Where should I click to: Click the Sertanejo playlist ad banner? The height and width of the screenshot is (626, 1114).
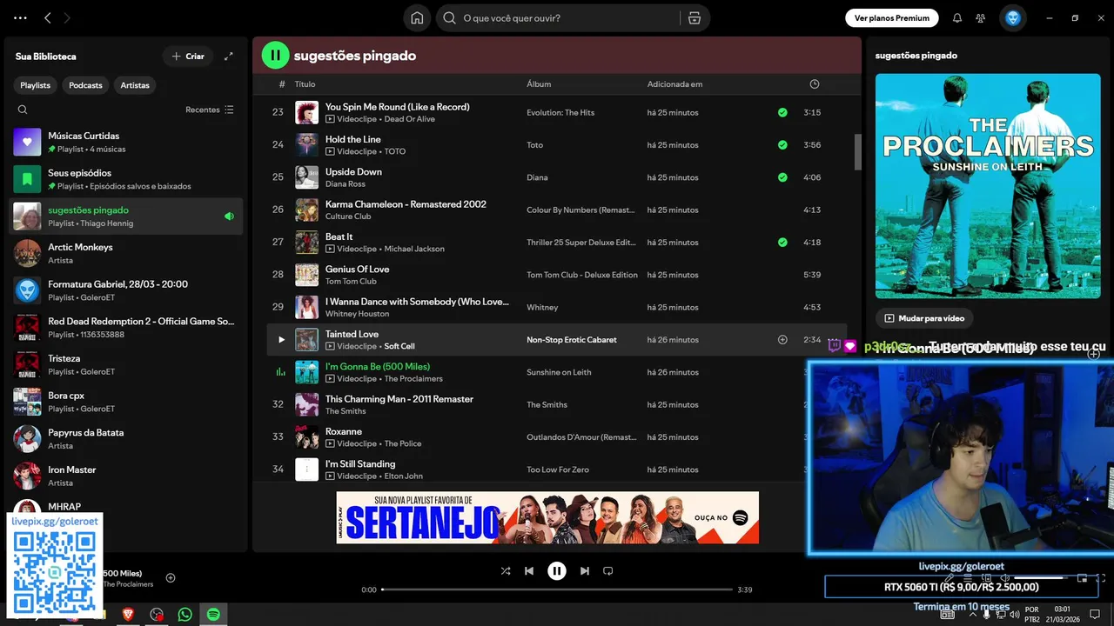click(547, 517)
